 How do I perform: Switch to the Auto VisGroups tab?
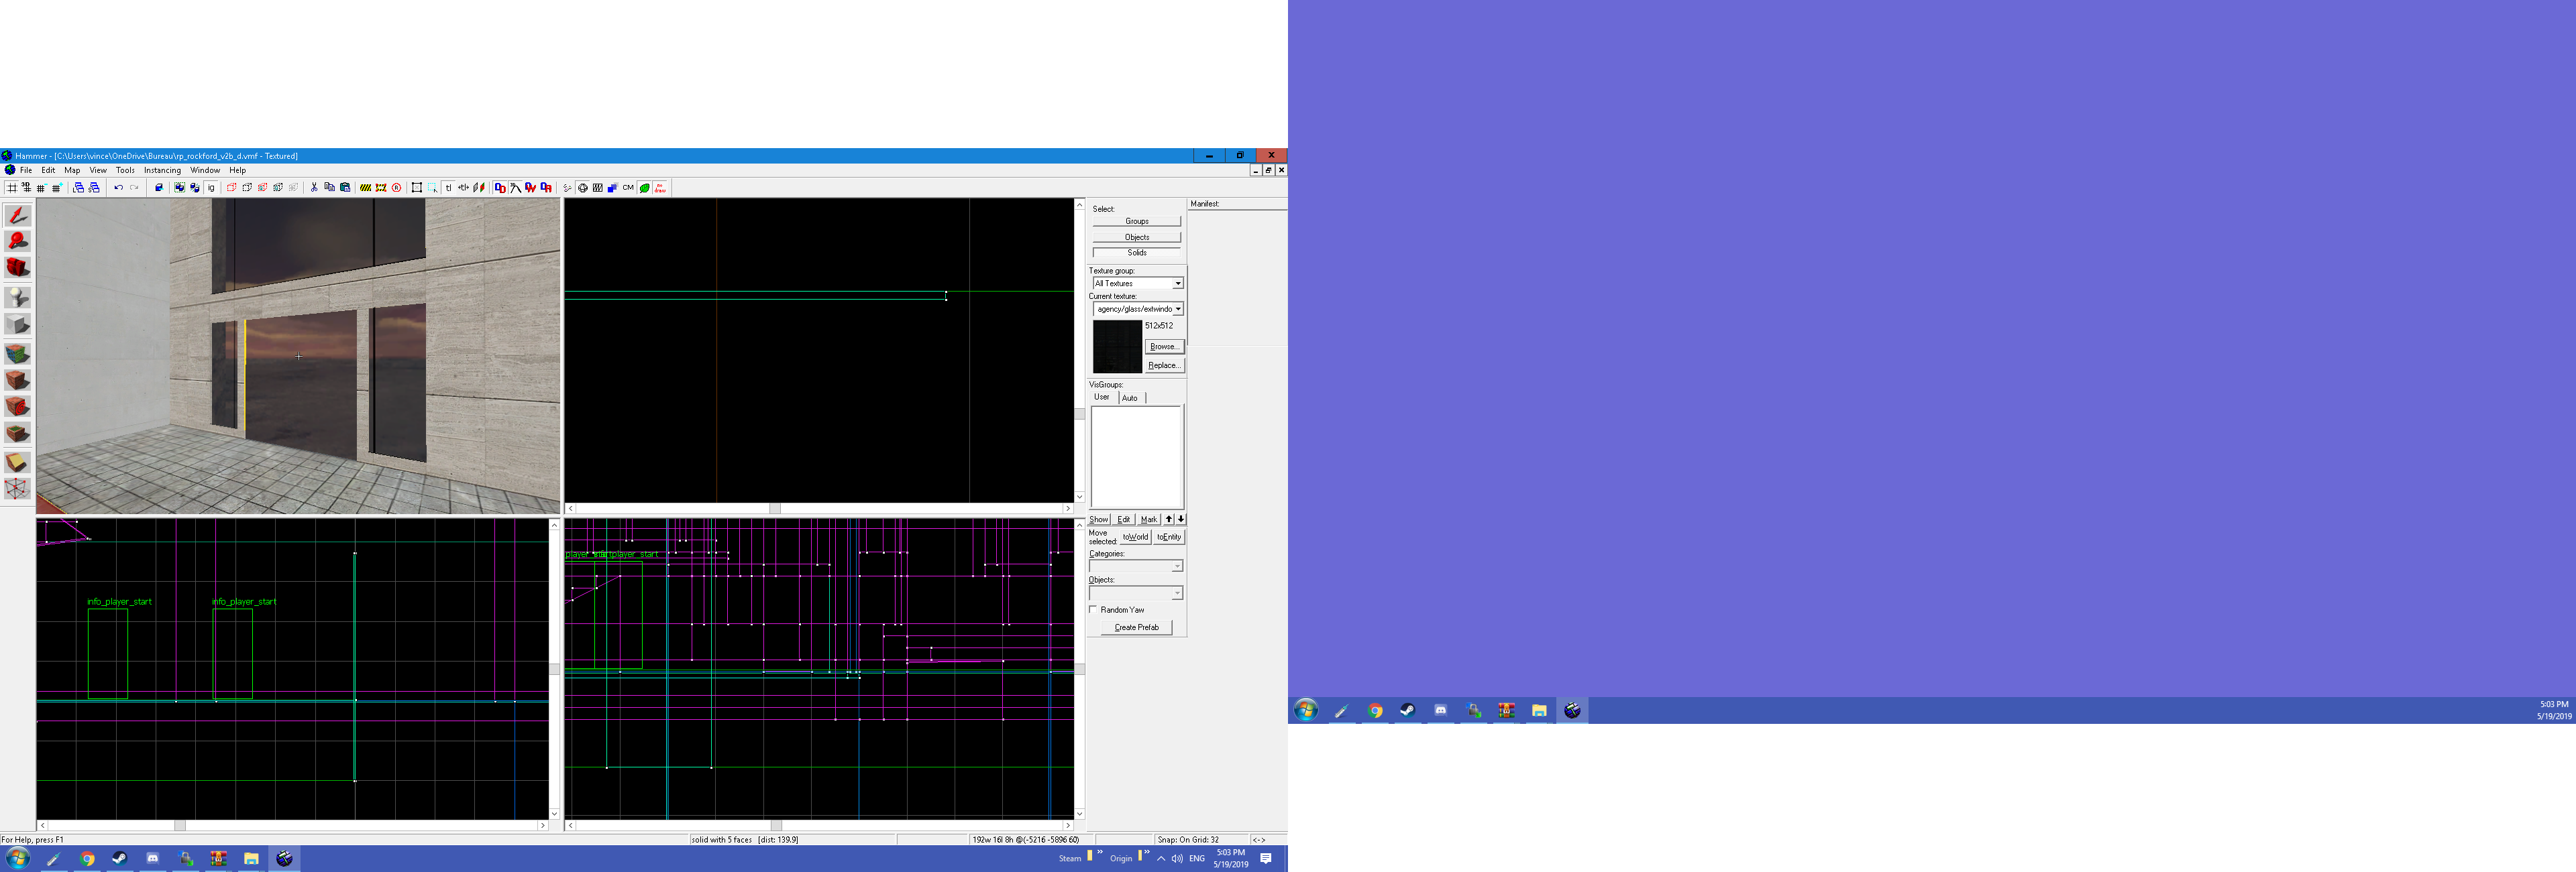click(x=1130, y=397)
